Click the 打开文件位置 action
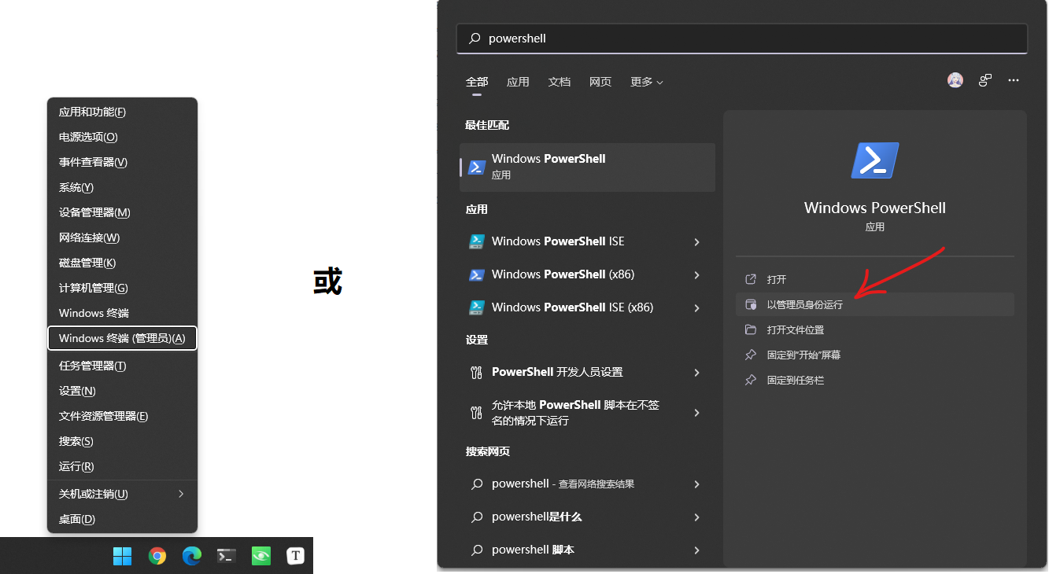Screen dimensions: 1049x574 [x=875, y=329]
